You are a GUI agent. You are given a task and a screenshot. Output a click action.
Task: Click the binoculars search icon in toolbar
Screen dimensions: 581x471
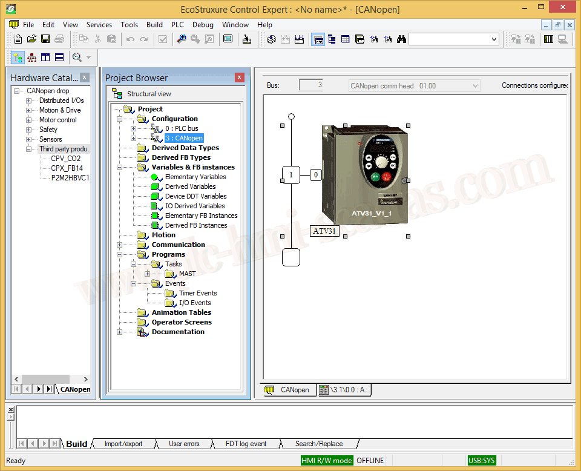(401, 39)
